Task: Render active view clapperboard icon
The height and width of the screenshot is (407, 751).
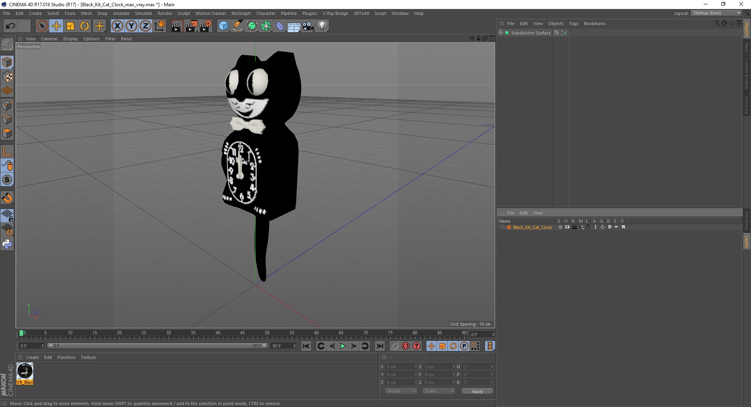Action: (x=177, y=26)
